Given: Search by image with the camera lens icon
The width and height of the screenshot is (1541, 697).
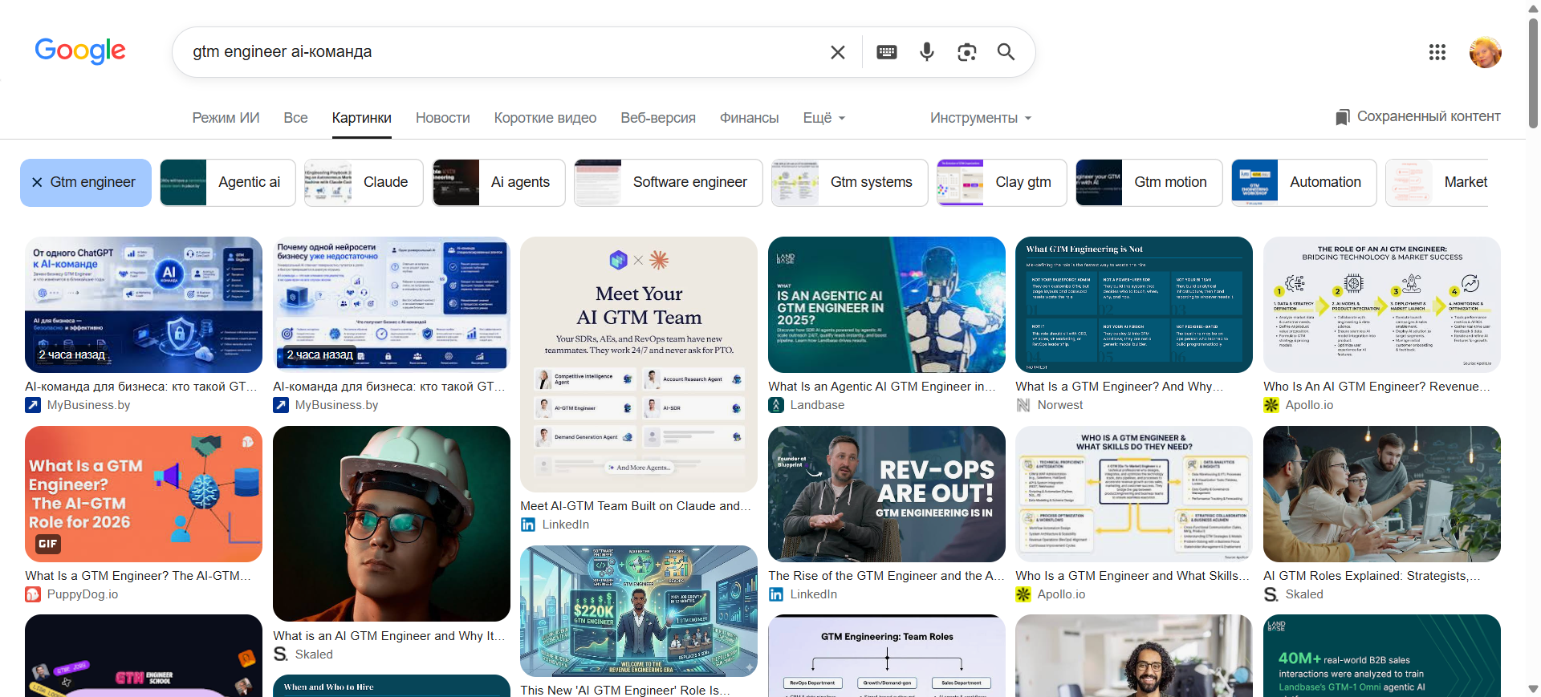Looking at the screenshot, I should click(967, 52).
